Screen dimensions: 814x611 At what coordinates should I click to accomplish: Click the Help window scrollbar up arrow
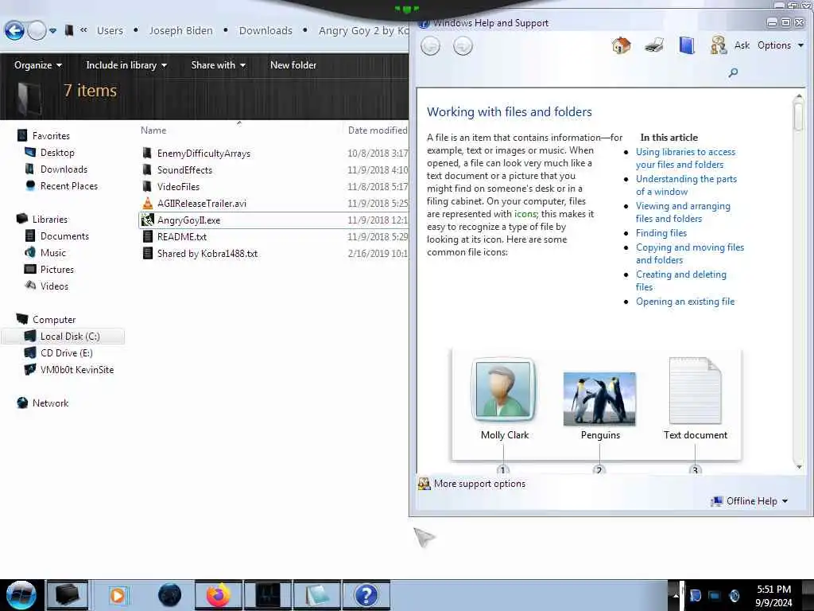click(799, 96)
